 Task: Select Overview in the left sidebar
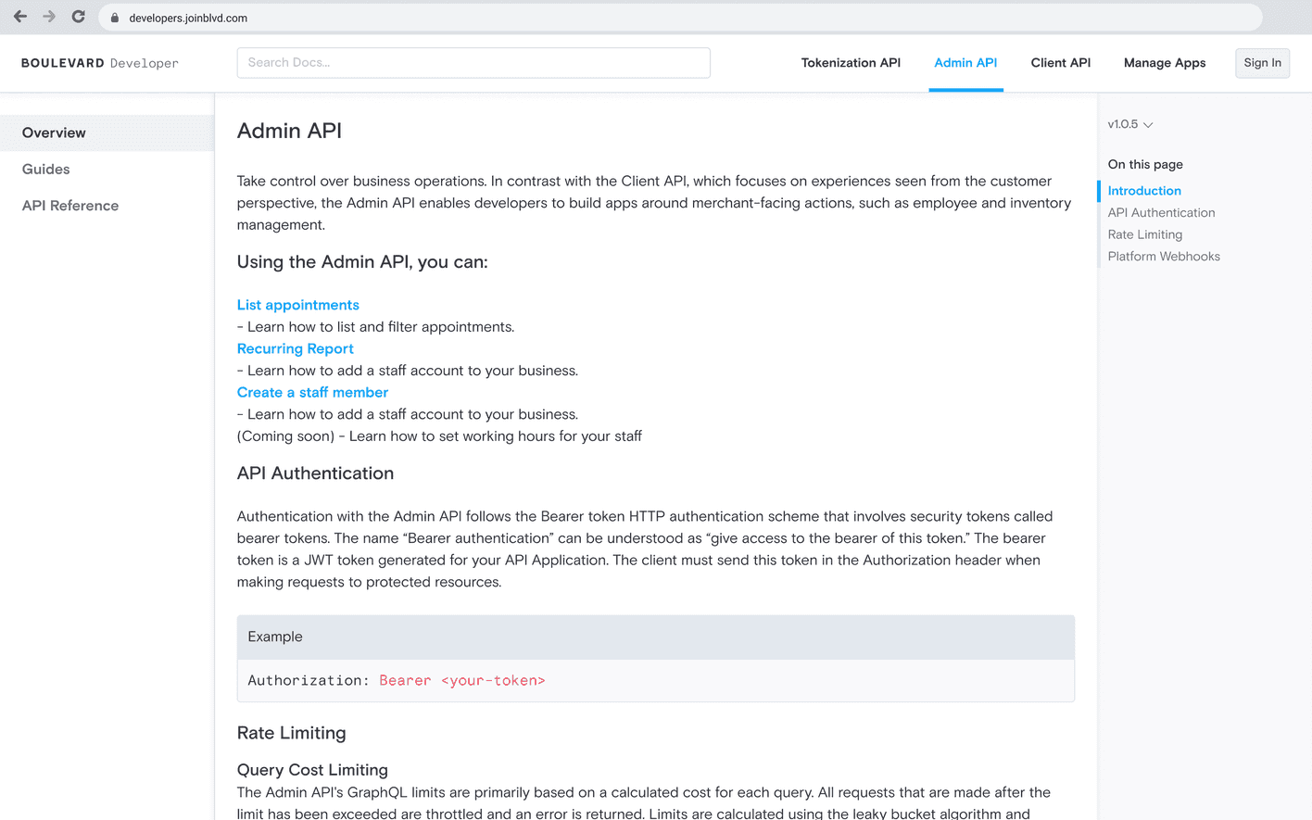[54, 132]
